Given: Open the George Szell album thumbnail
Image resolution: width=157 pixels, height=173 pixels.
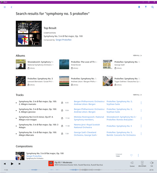Looking at the screenshot, I should coord(108,64).
